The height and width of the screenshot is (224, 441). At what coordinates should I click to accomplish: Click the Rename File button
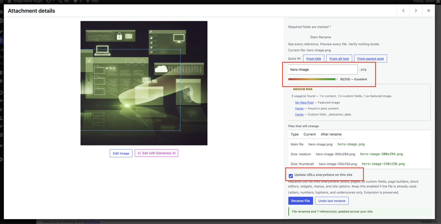click(301, 201)
